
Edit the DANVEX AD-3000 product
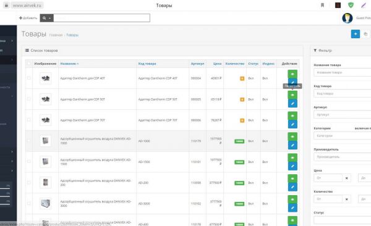coord(292,208)
